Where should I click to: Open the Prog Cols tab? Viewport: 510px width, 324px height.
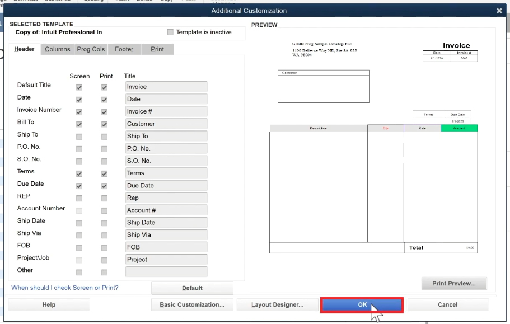click(x=91, y=49)
